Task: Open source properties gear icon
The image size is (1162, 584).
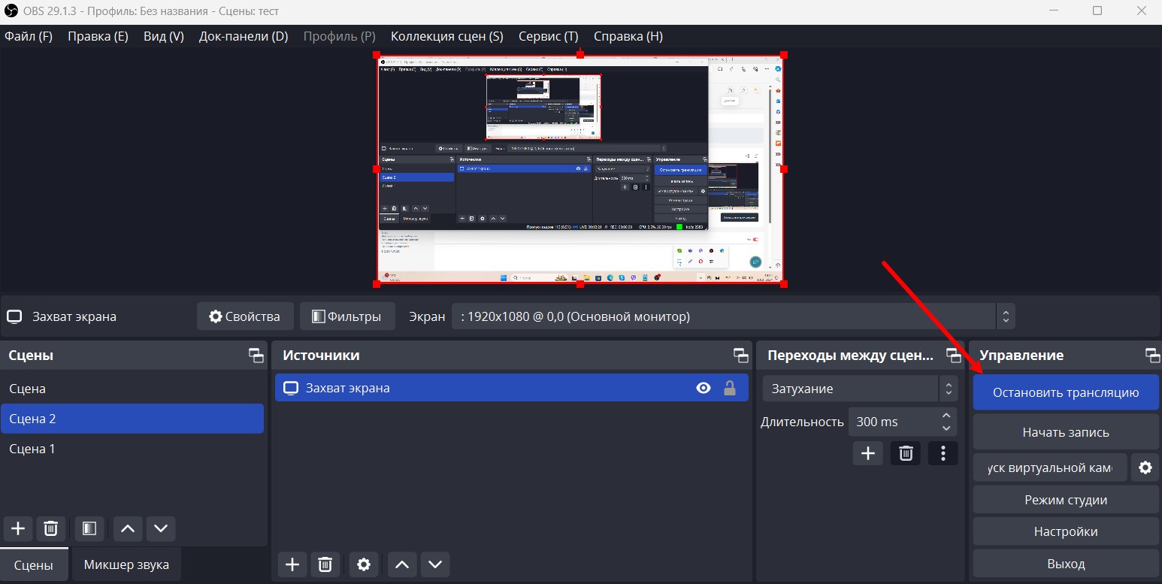Action: tap(364, 564)
